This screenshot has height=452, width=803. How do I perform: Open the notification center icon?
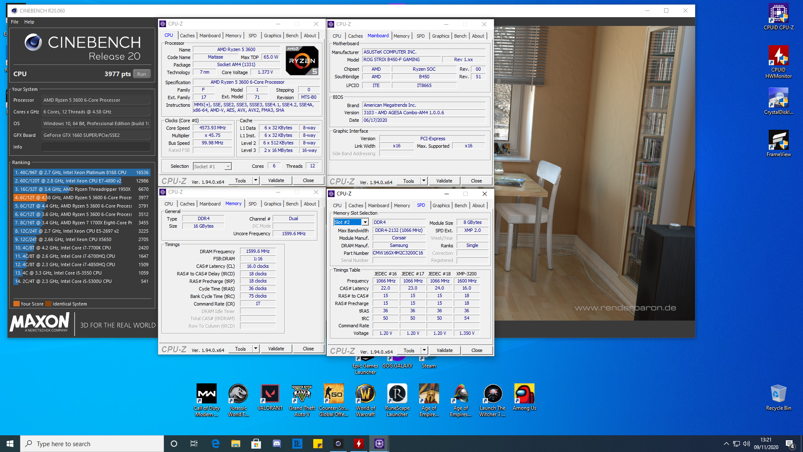coord(790,444)
